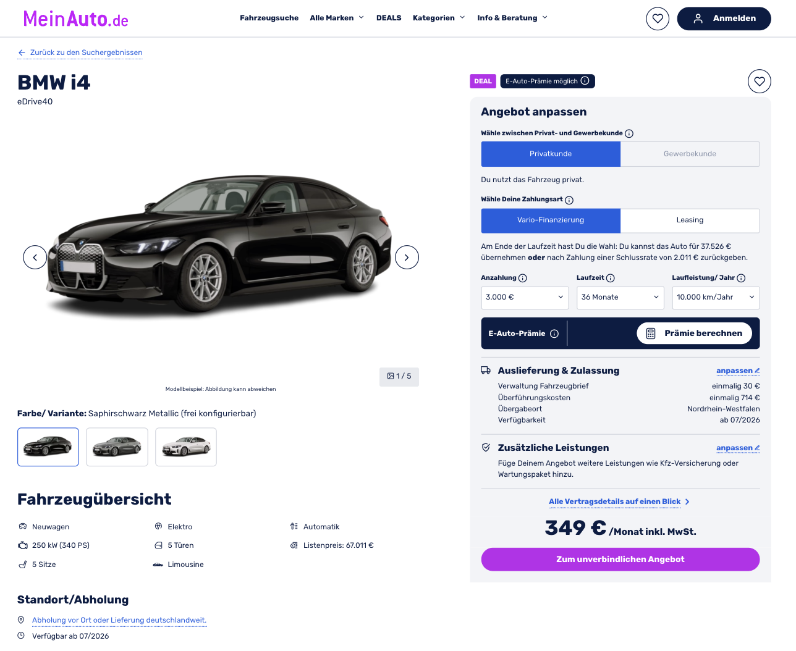This screenshot has width=796, height=651.
Task: Select Privatkunde customer type
Action: tap(551, 154)
